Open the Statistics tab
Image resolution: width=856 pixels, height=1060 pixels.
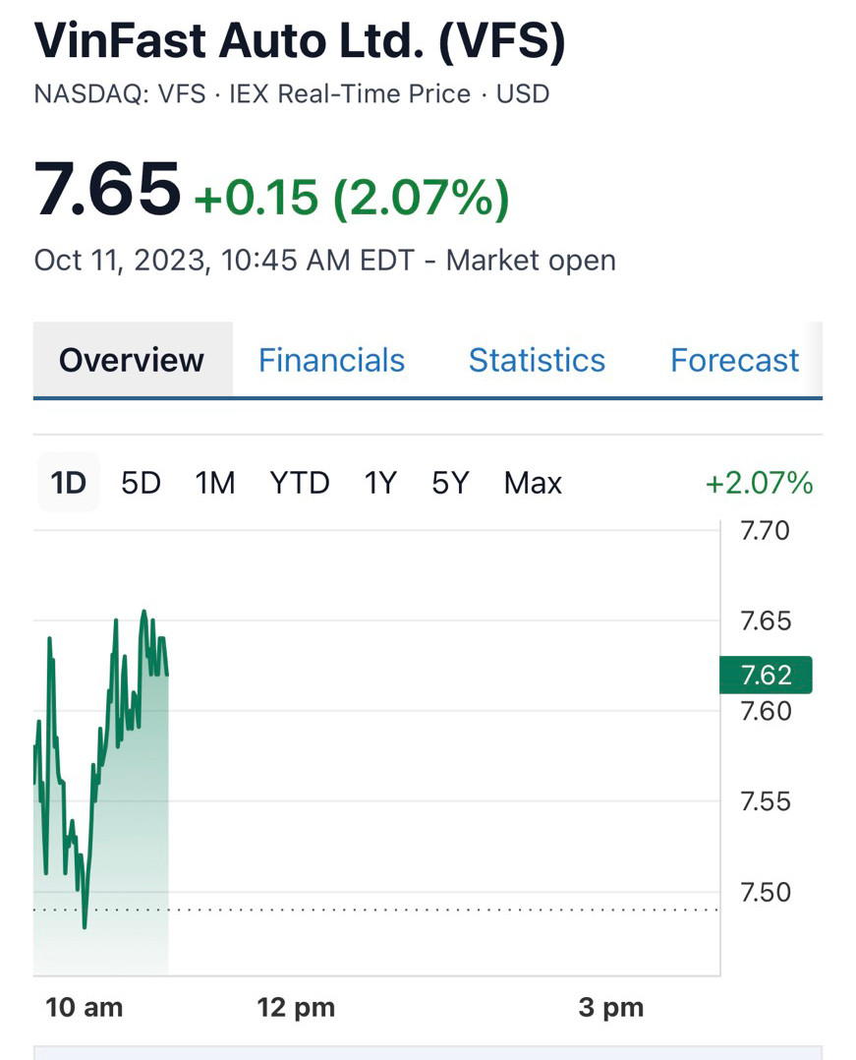[537, 360]
